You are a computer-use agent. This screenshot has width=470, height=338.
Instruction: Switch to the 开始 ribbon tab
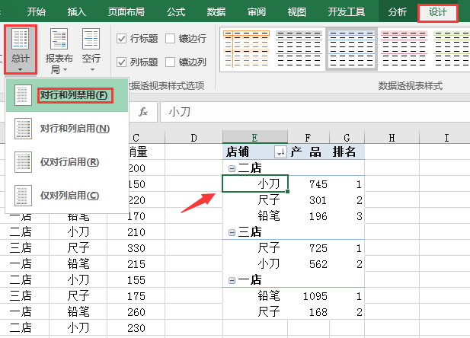point(37,12)
